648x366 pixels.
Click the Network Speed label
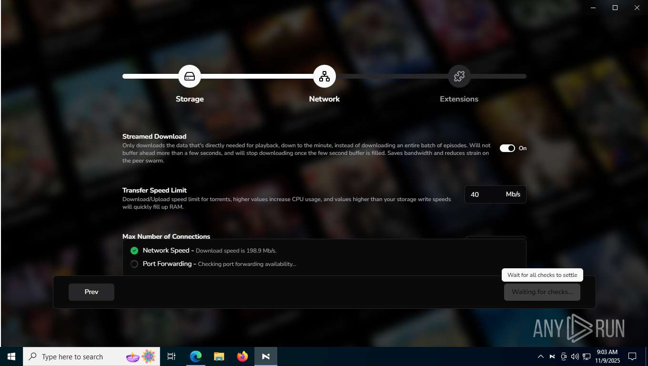coord(166,251)
